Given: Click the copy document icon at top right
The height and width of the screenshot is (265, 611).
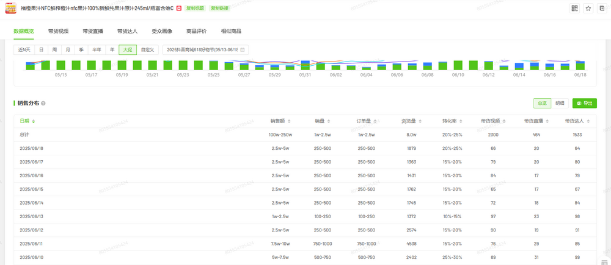Looking at the screenshot, I should click(x=602, y=9).
